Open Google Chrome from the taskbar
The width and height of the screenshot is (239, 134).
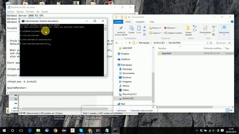(x=56, y=131)
